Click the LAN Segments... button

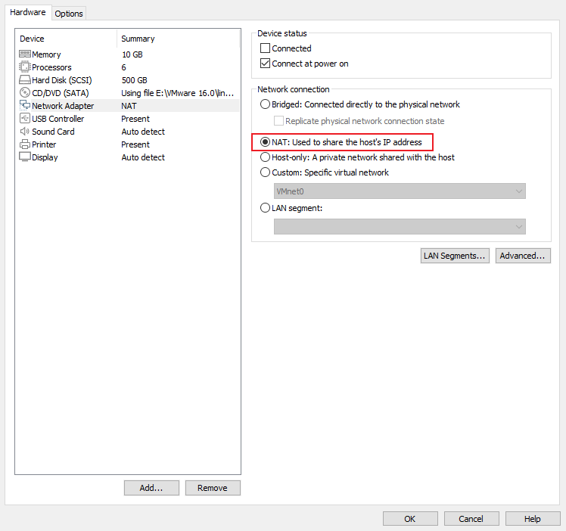tap(455, 256)
